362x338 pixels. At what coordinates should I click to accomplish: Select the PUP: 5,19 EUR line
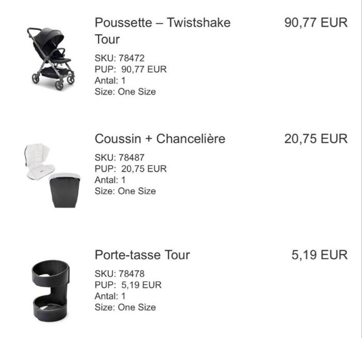128,285
